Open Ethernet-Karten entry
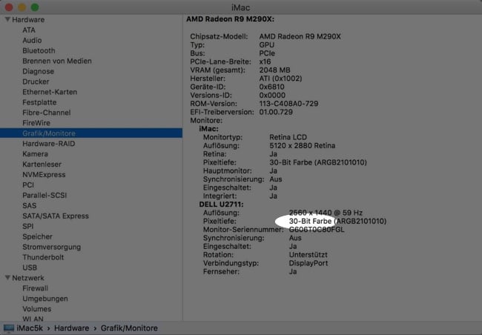This screenshot has height=335, width=482. pyautogui.click(x=50, y=92)
